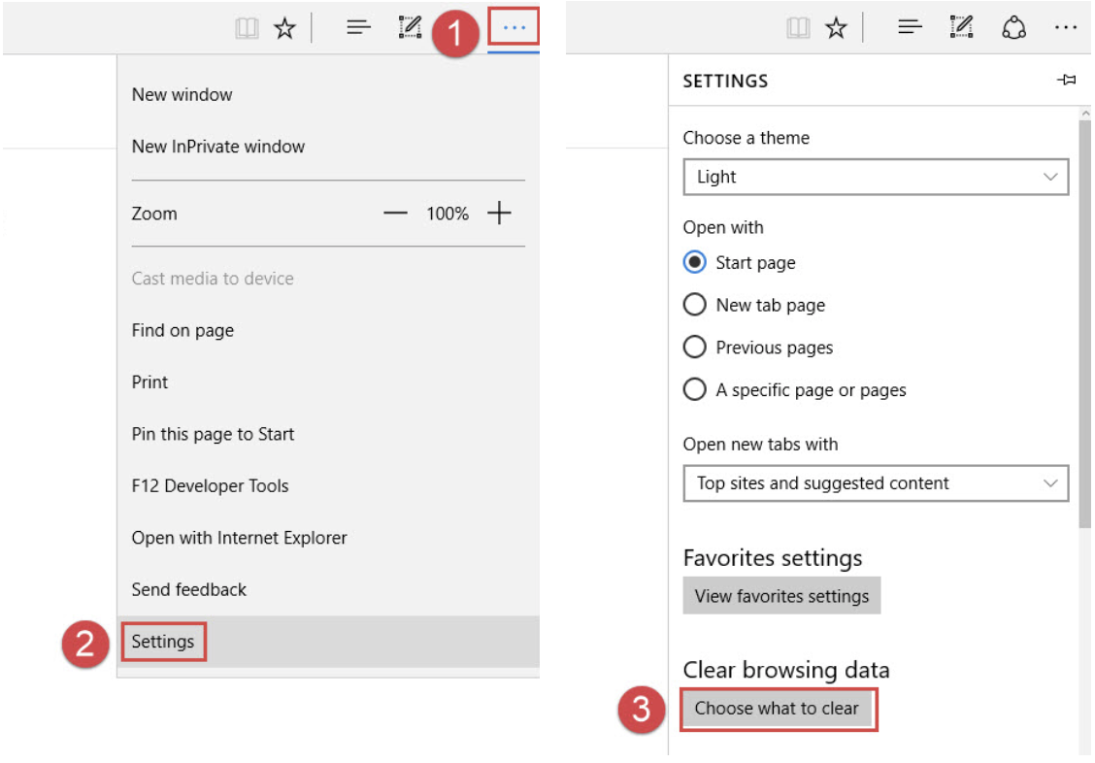Pin the Settings pane open

point(1066,81)
